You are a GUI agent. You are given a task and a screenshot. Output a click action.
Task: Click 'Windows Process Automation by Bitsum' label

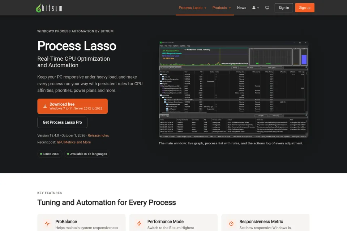[x=75, y=31]
